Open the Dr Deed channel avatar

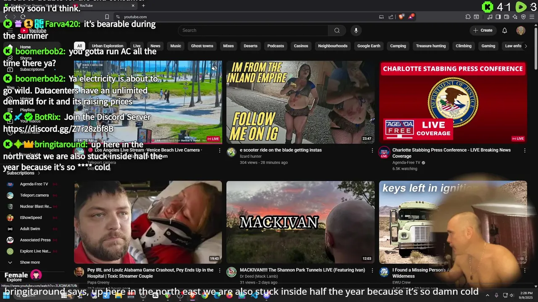232,272
